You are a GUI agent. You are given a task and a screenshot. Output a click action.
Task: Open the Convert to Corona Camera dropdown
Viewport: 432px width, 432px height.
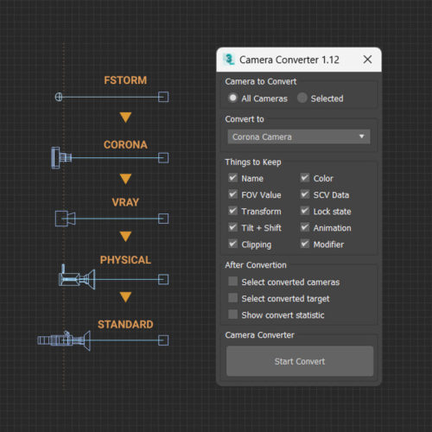tap(299, 137)
